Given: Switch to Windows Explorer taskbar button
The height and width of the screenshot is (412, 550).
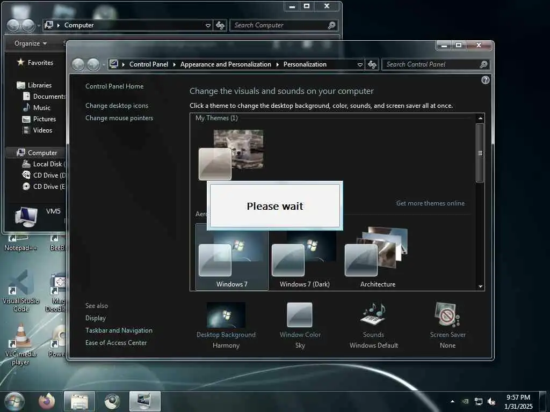Looking at the screenshot, I should coord(79,401).
